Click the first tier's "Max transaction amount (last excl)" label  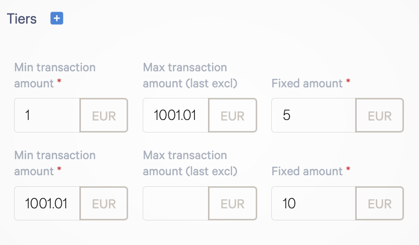click(189, 75)
